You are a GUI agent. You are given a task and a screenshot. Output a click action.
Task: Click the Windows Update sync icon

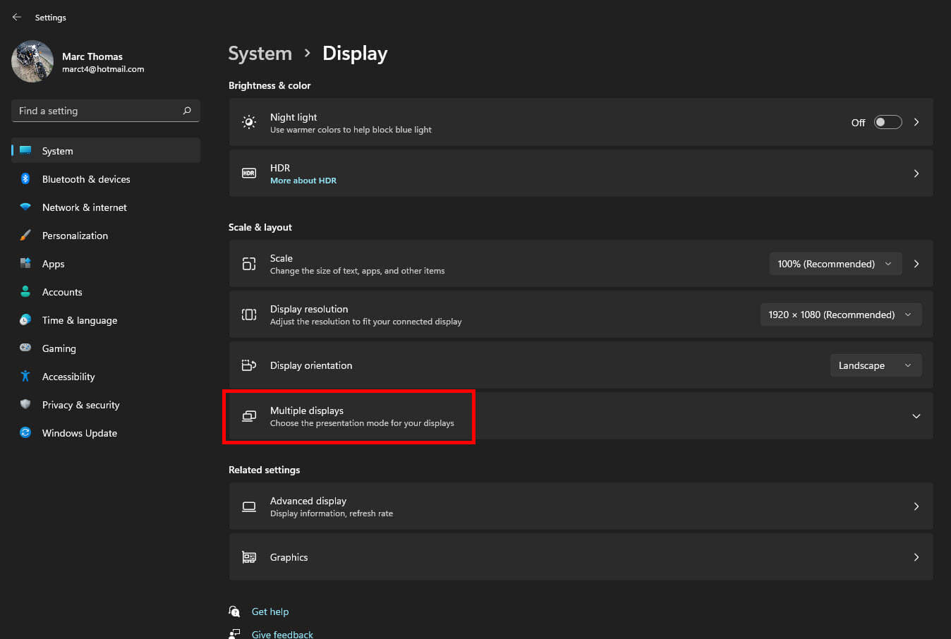(x=25, y=433)
